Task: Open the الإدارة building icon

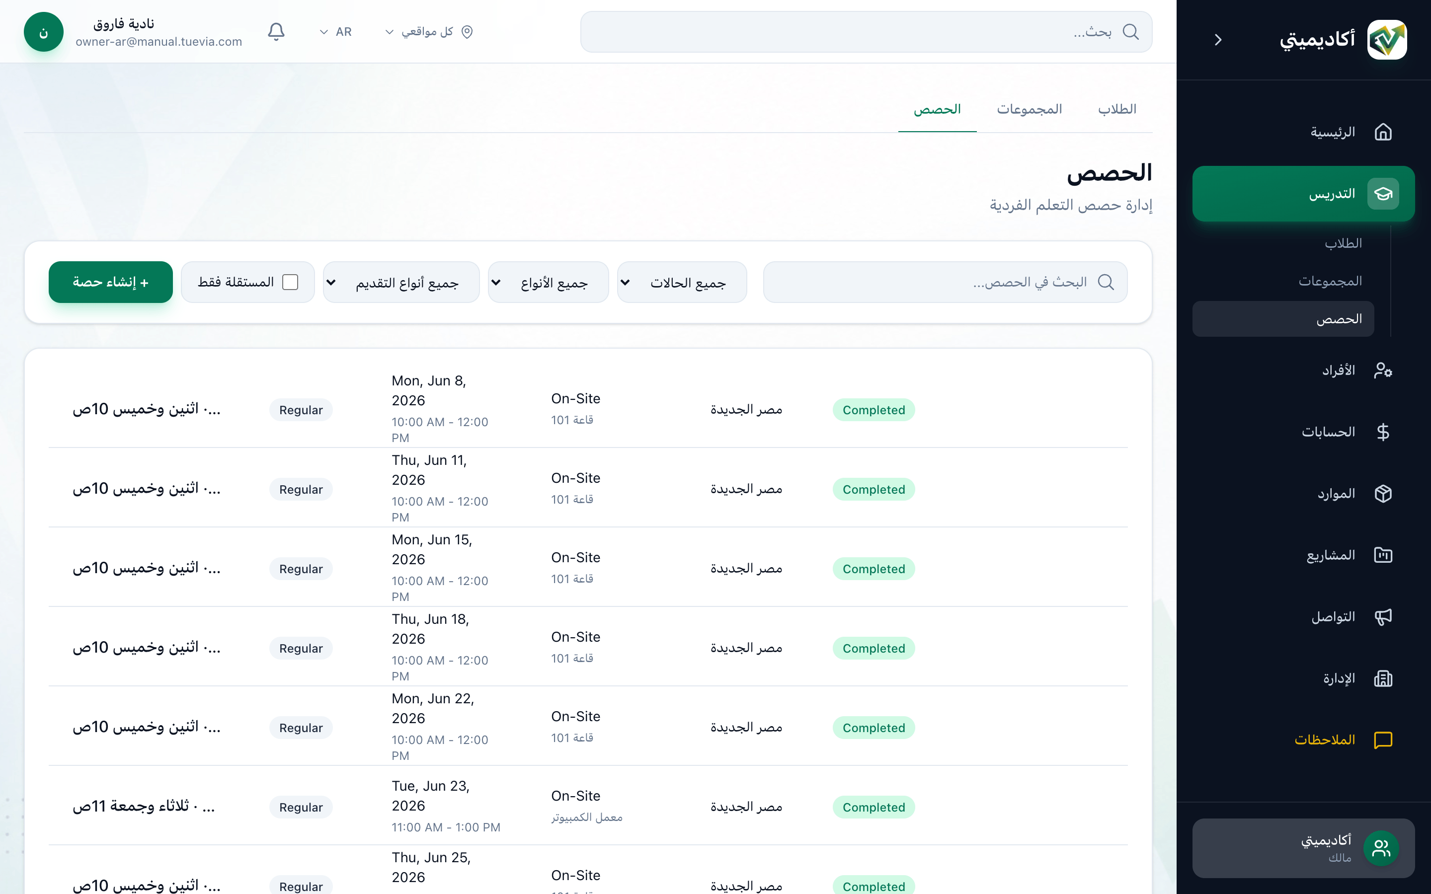Action: [1382, 678]
